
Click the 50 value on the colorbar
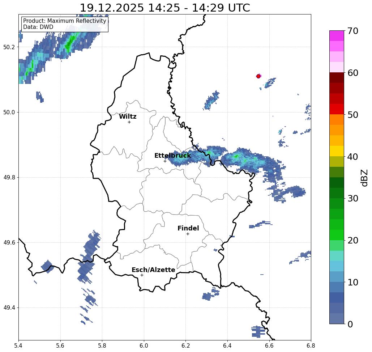pyautogui.click(x=353, y=115)
